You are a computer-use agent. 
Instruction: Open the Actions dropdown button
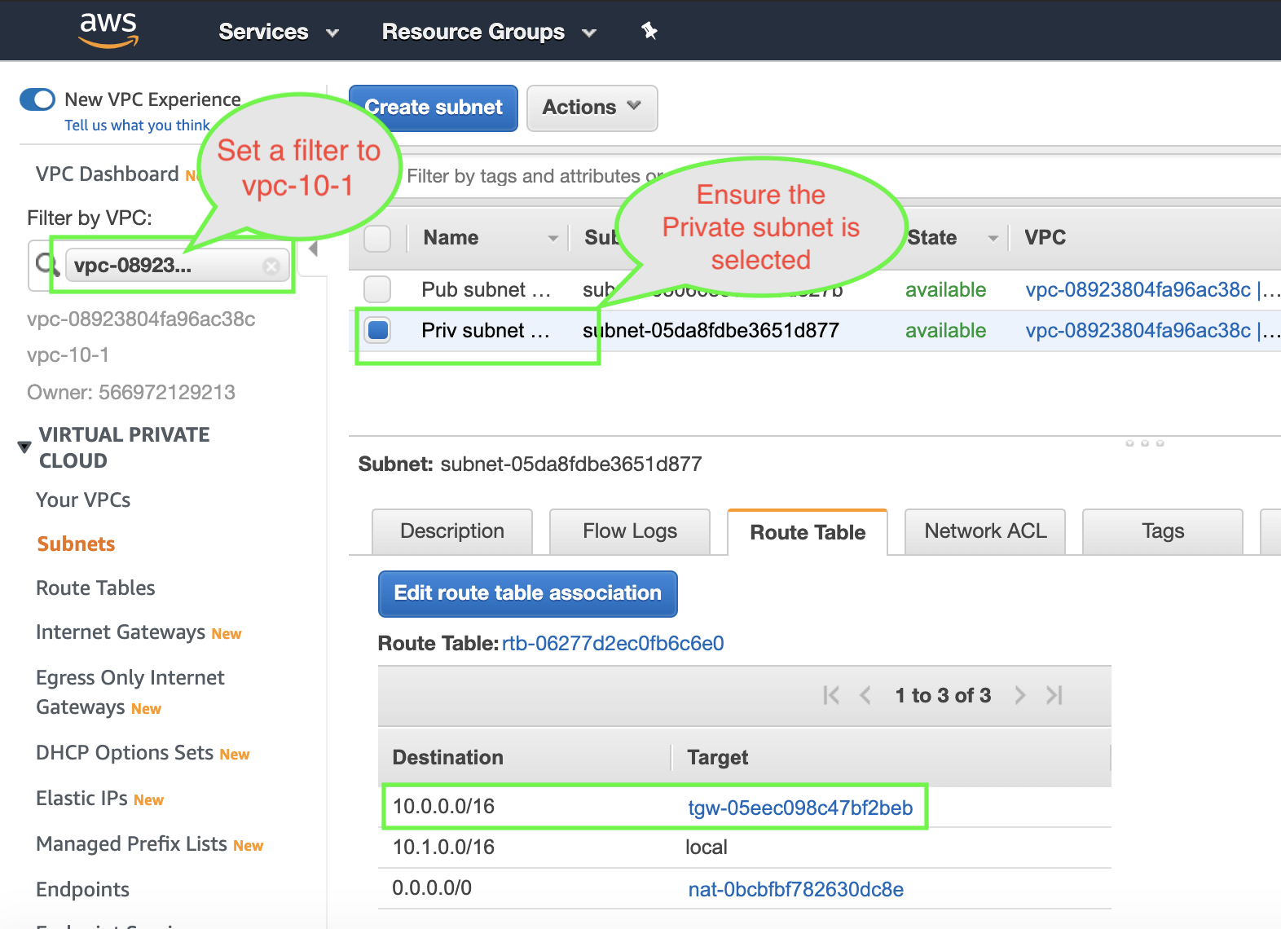(592, 108)
